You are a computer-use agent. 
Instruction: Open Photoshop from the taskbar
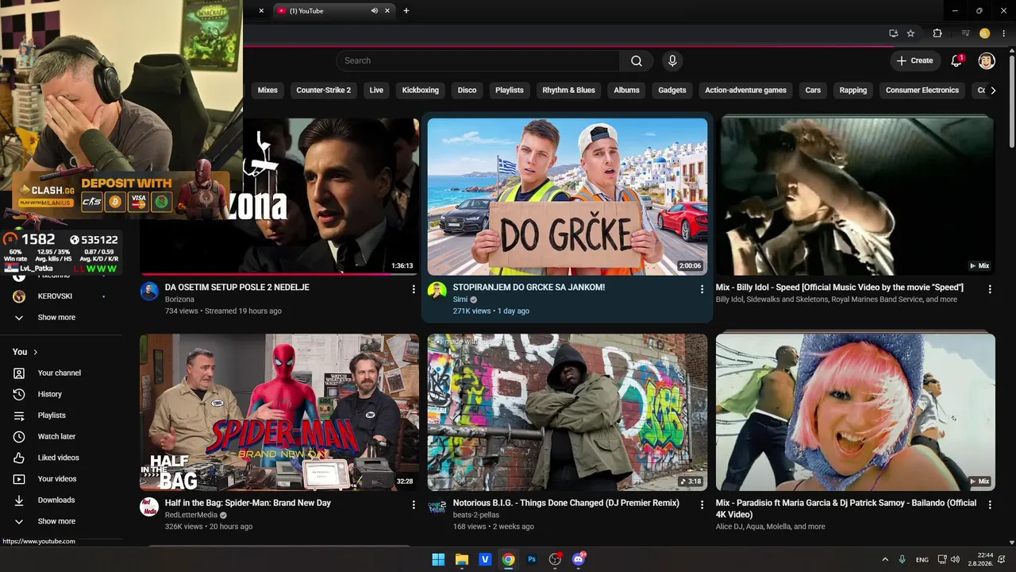(532, 559)
